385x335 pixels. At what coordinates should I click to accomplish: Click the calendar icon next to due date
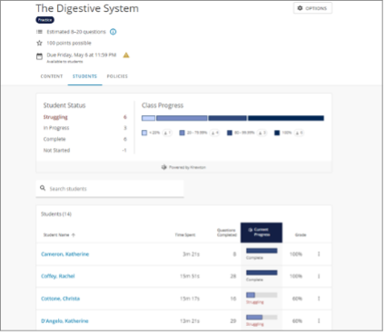pyautogui.click(x=39, y=56)
